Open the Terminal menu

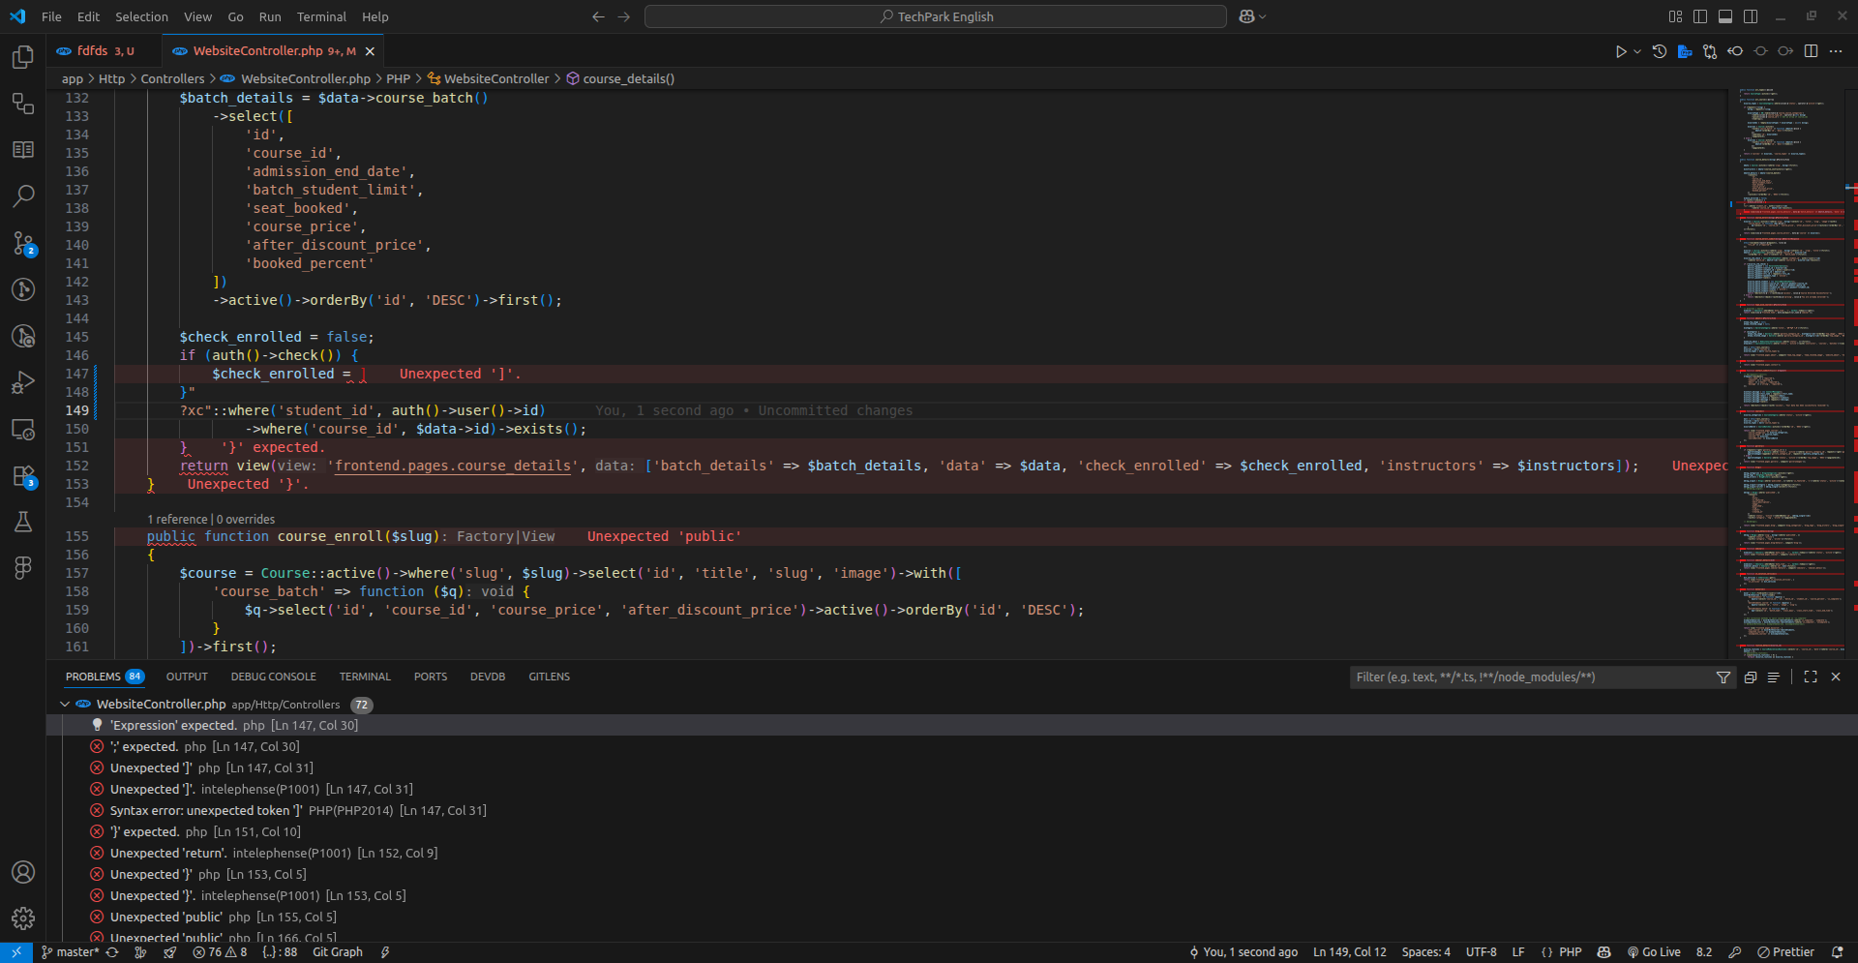(x=321, y=16)
